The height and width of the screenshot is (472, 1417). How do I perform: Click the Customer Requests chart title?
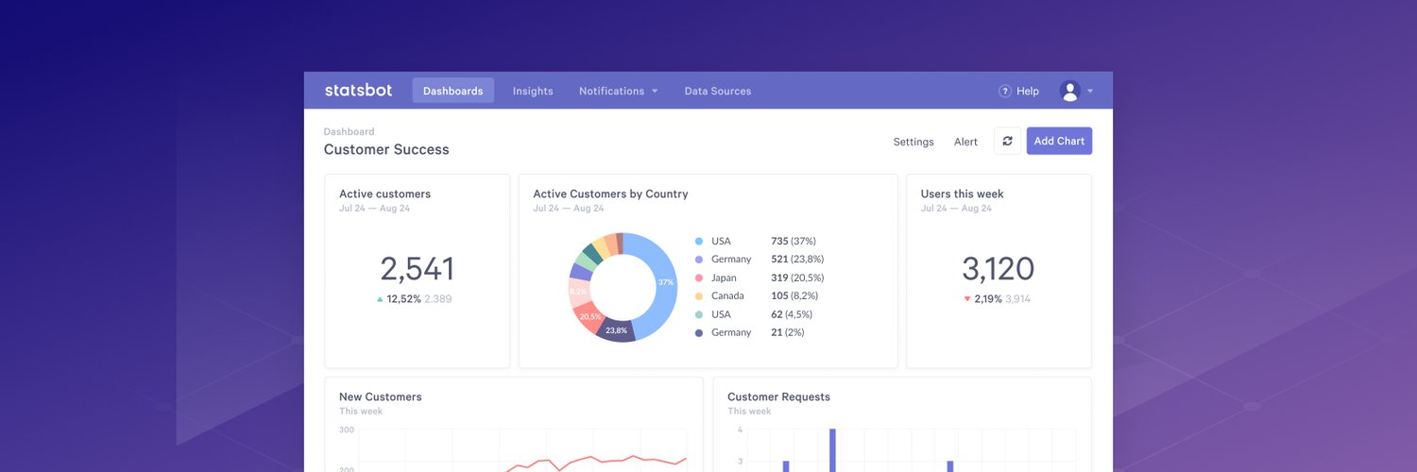(778, 396)
